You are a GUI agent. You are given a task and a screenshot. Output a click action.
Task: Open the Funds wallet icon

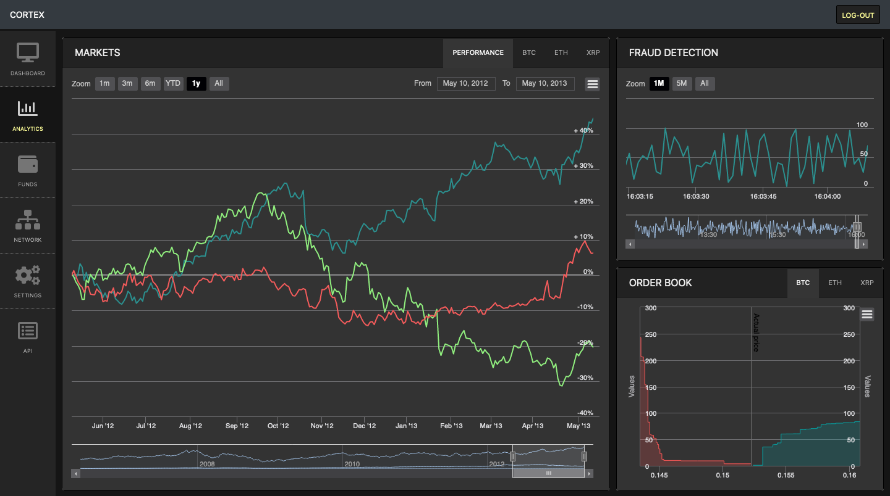28,164
